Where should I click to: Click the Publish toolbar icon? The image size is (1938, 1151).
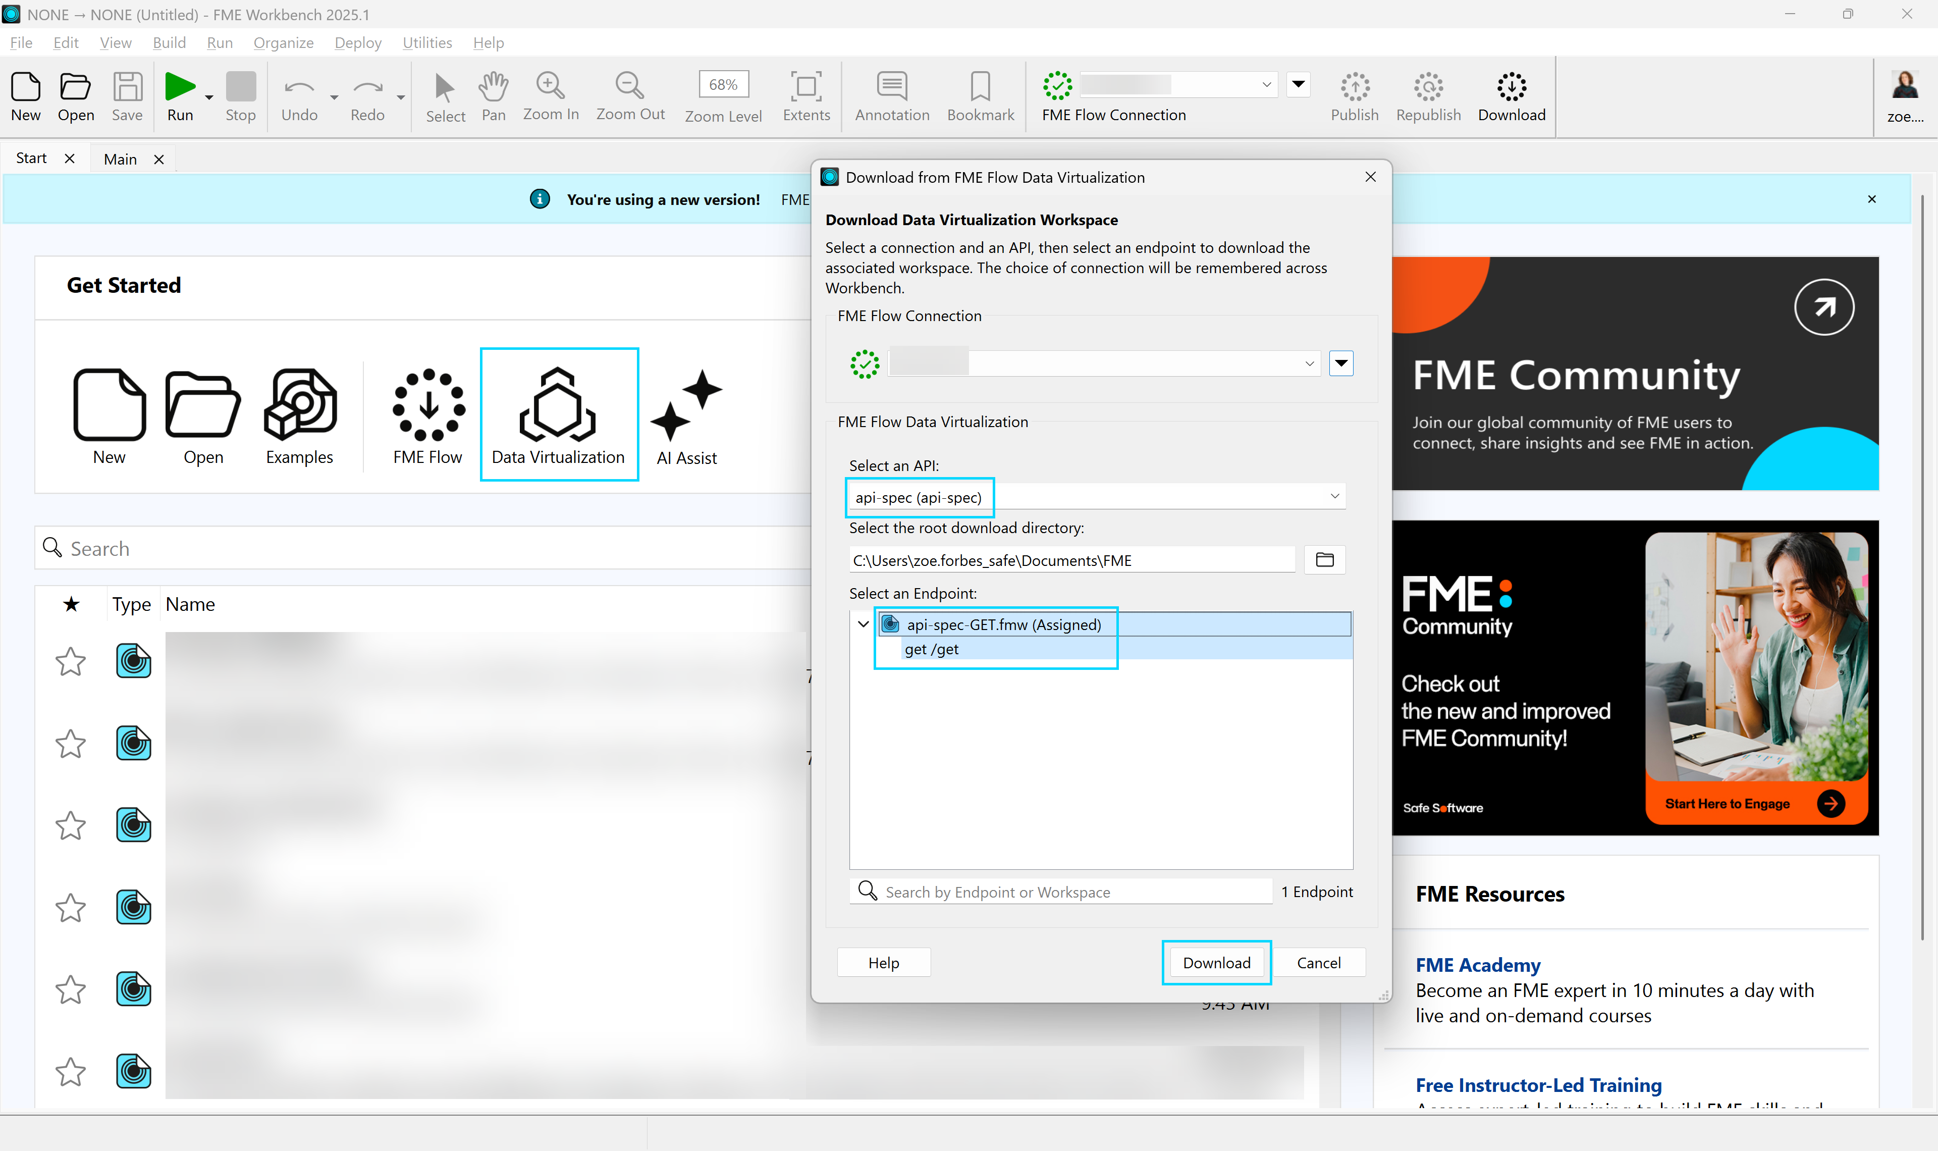click(x=1354, y=87)
